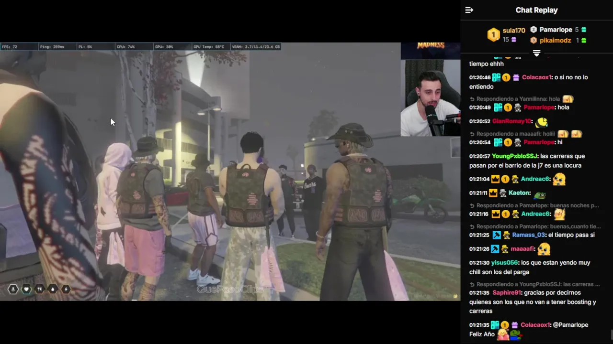The image size is (613, 344).
Task: Click the Pepe frog emote in Kaeton's message
Action: (x=540, y=194)
